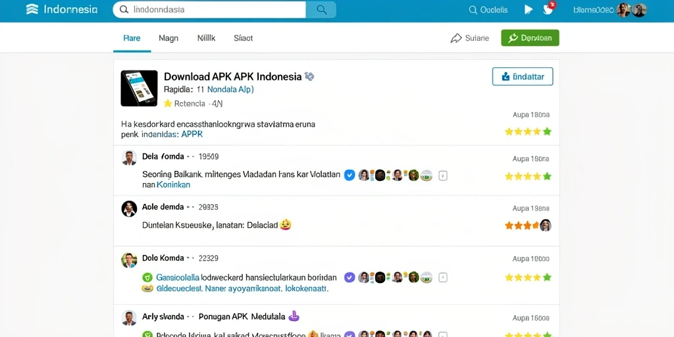This screenshot has width=674, height=337.
Task: Click the 'Dolo Komda' reviewer name
Action: pos(163,258)
